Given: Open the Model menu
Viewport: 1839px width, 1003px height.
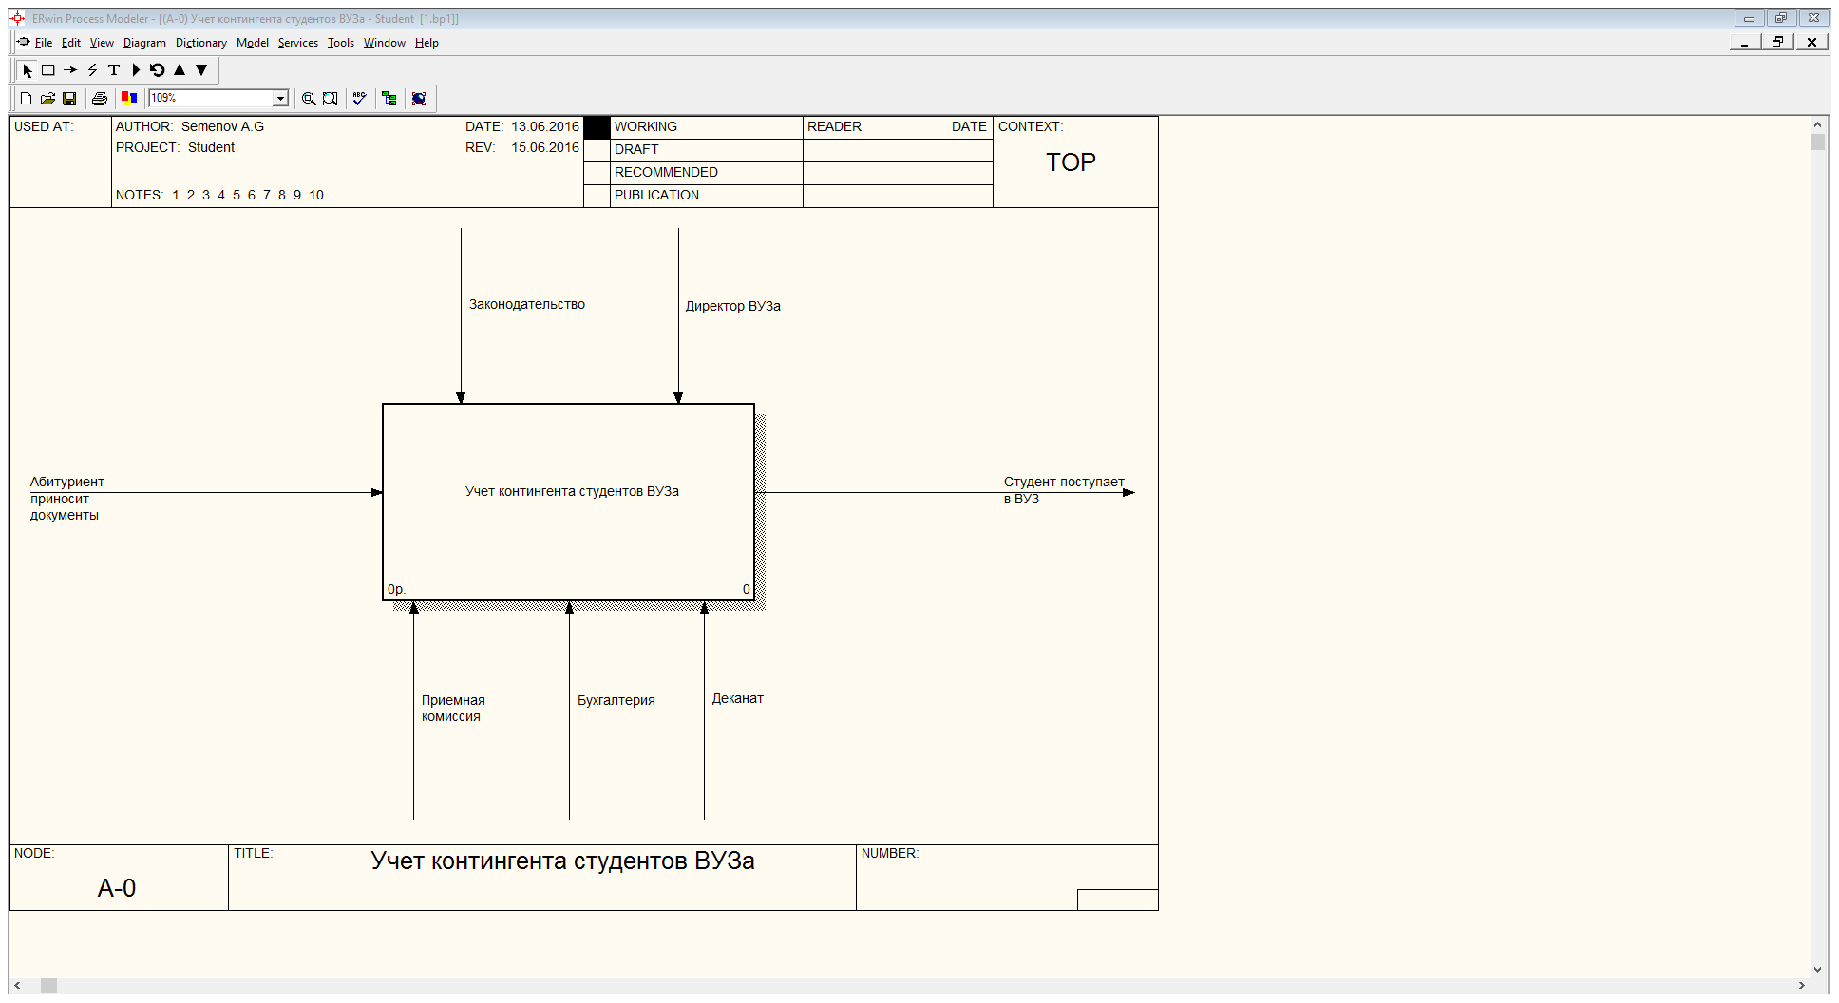Looking at the screenshot, I should (x=253, y=43).
